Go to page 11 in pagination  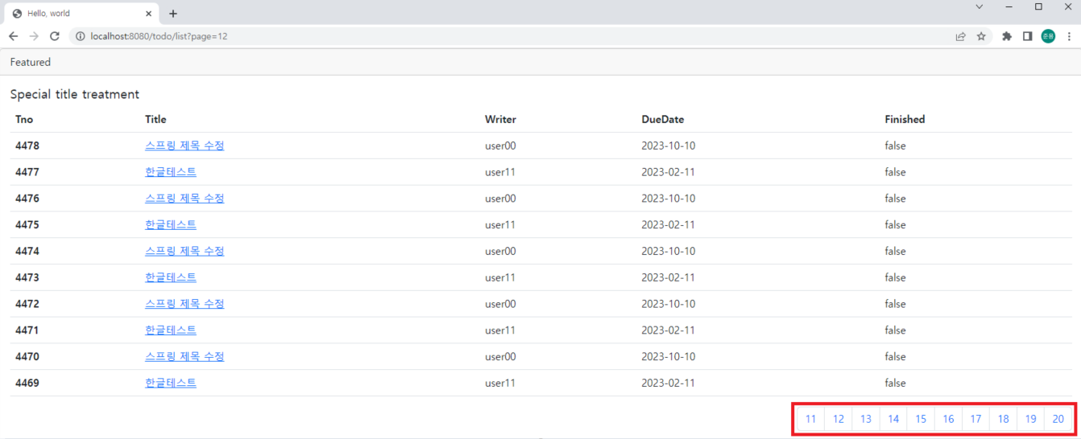(x=811, y=419)
